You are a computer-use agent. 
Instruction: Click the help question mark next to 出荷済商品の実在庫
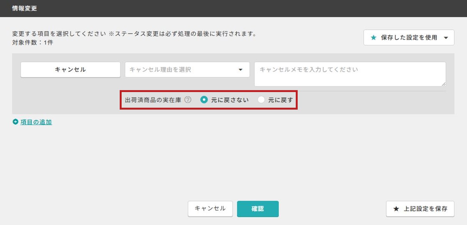(x=188, y=100)
